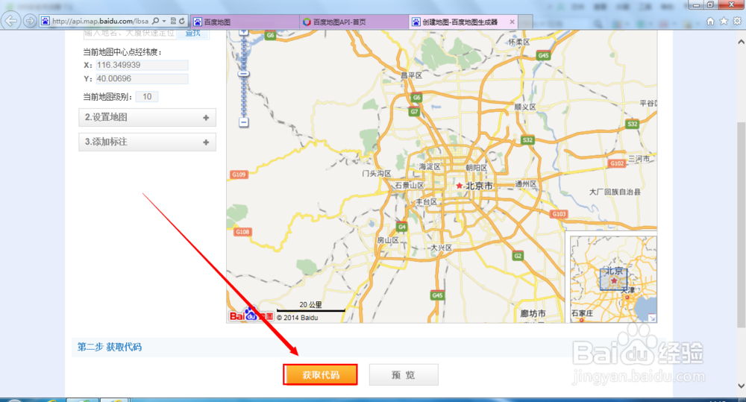746x402 pixels.
Task: Click the red star marker at 北京市
Action: click(459, 186)
